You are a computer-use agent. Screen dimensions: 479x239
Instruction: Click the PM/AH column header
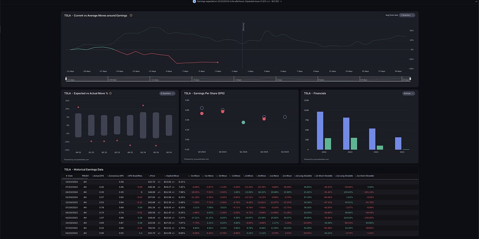tap(85, 176)
